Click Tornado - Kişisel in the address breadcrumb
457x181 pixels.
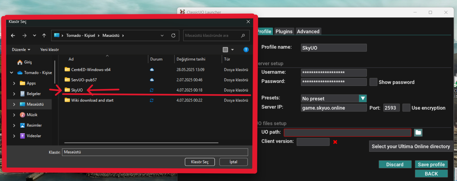point(81,36)
